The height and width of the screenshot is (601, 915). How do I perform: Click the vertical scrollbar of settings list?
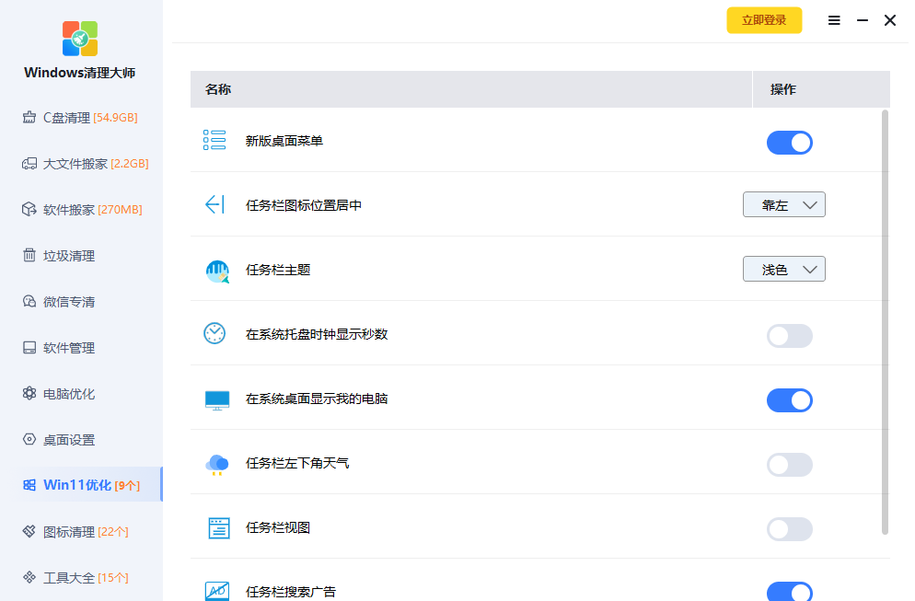click(x=886, y=322)
